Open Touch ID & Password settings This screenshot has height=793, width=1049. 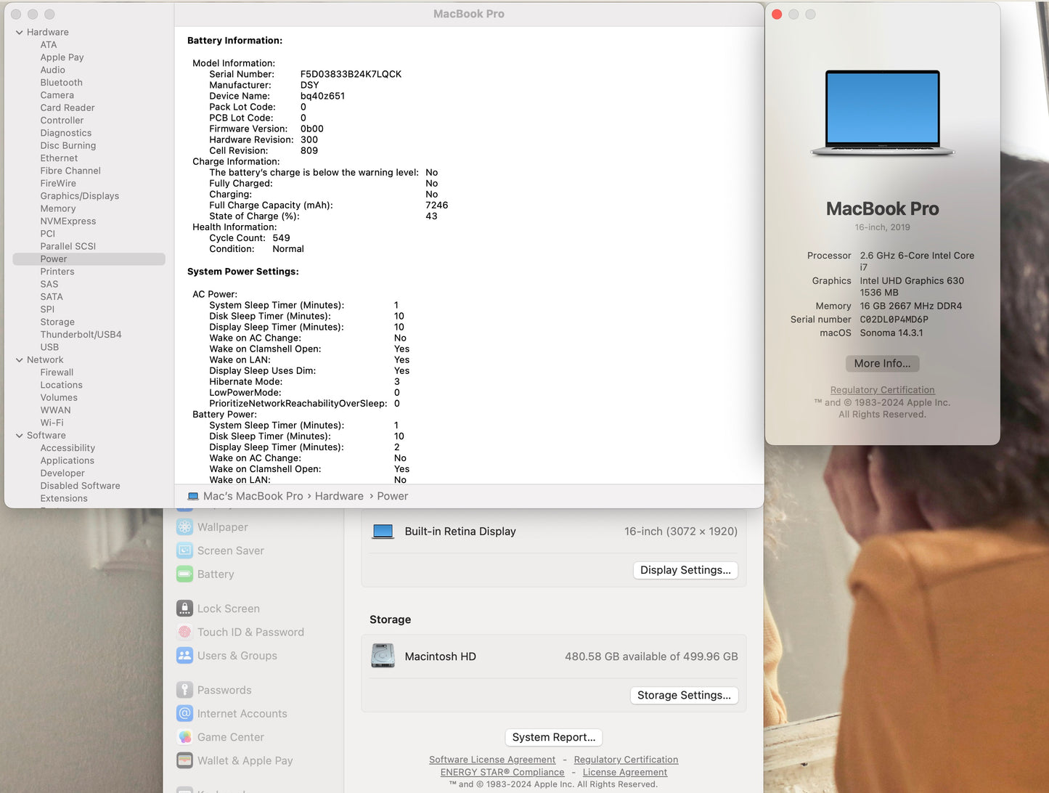point(185,632)
